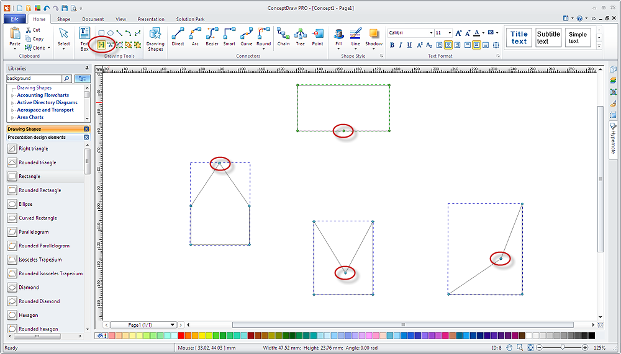Image resolution: width=621 pixels, height=354 pixels.
Task: Click the library search magnifier button
Action: pyautogui.click(x=67, y=79)
